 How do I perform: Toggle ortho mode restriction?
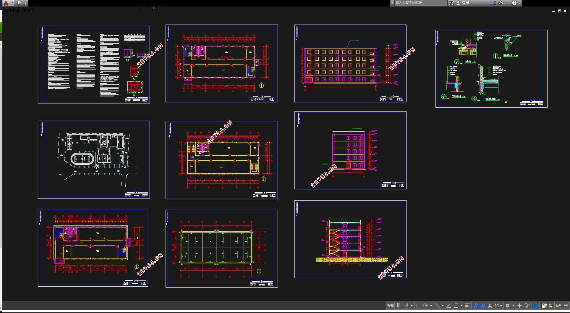418,306
